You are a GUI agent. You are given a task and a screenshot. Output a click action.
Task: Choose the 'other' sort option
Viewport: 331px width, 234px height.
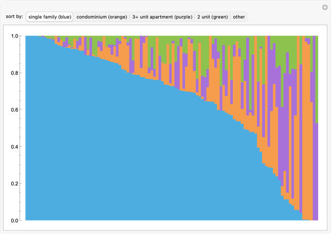(239, 17)
